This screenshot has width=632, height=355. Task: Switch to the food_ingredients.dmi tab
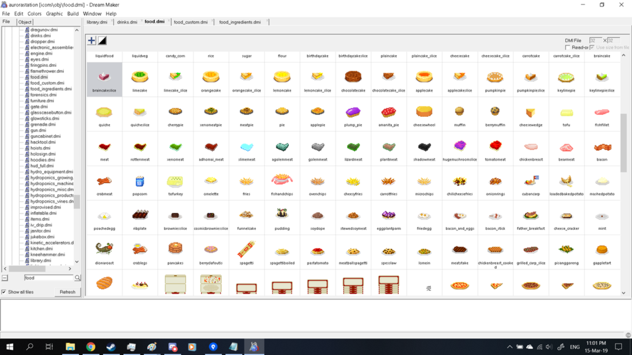tap(240, 22)
